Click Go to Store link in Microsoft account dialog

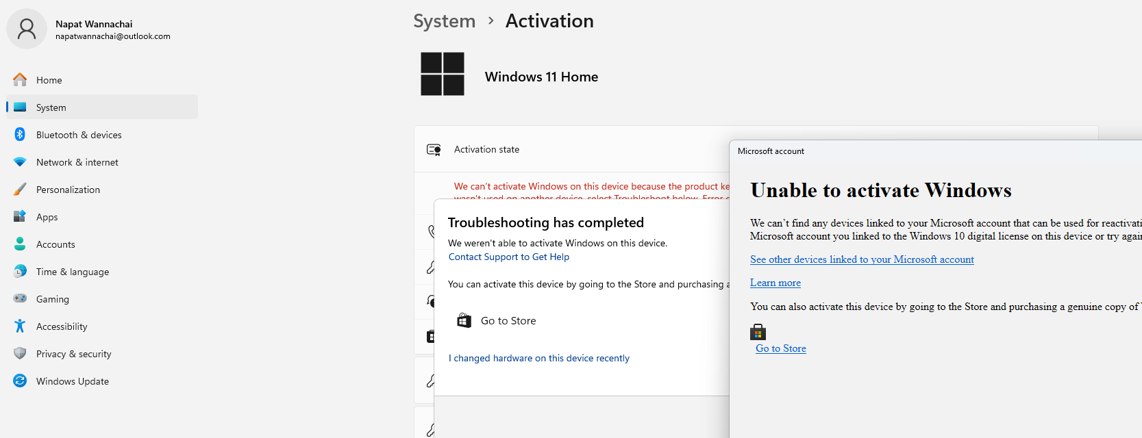click(781, 348)
